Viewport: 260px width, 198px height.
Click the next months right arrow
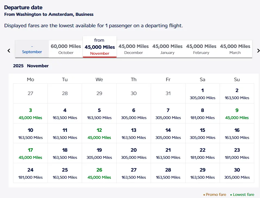258,51
